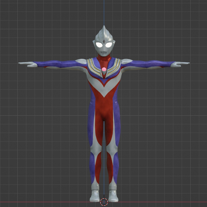The height and width of the screenshot is (207, 207).
Task: Click the character's glowing eye on the viewer's right
Action: [109, 45]
